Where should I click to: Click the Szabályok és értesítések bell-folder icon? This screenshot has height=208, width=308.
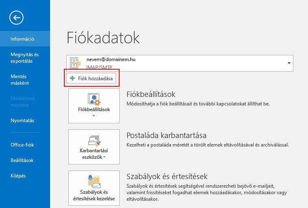click(94, 182)
